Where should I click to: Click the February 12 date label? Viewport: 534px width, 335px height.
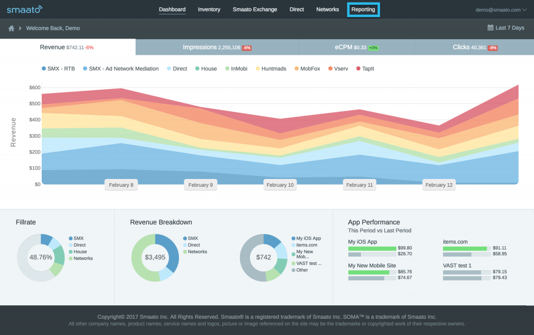[439, 185]
